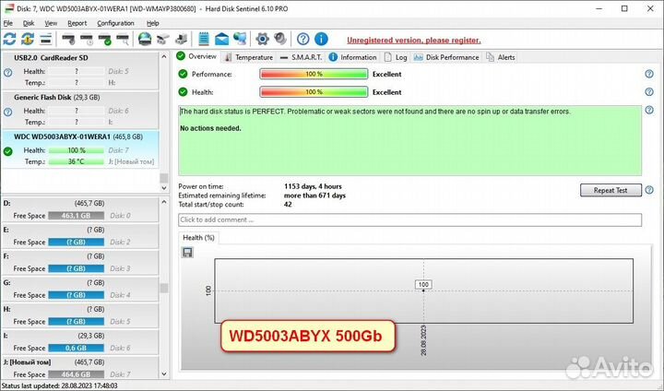Viewport: 664px width, 391px height.
Task: Click the speaker sound toolbar icon
Action: (x=280, y=39)
